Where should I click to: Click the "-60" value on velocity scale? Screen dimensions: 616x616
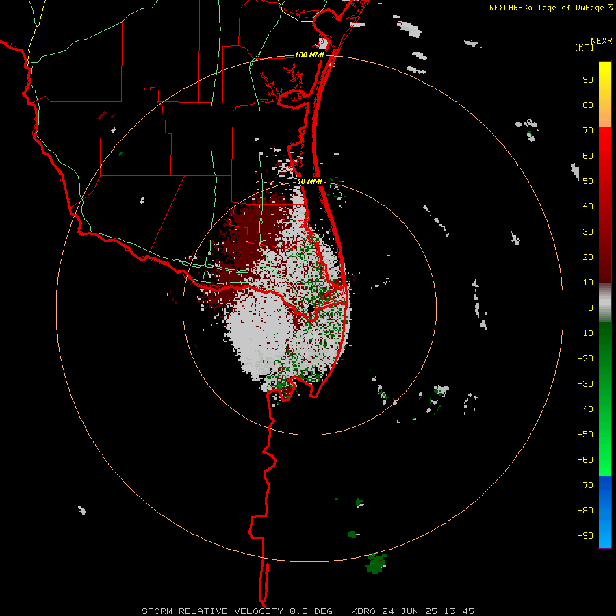[x=585, y=460]
